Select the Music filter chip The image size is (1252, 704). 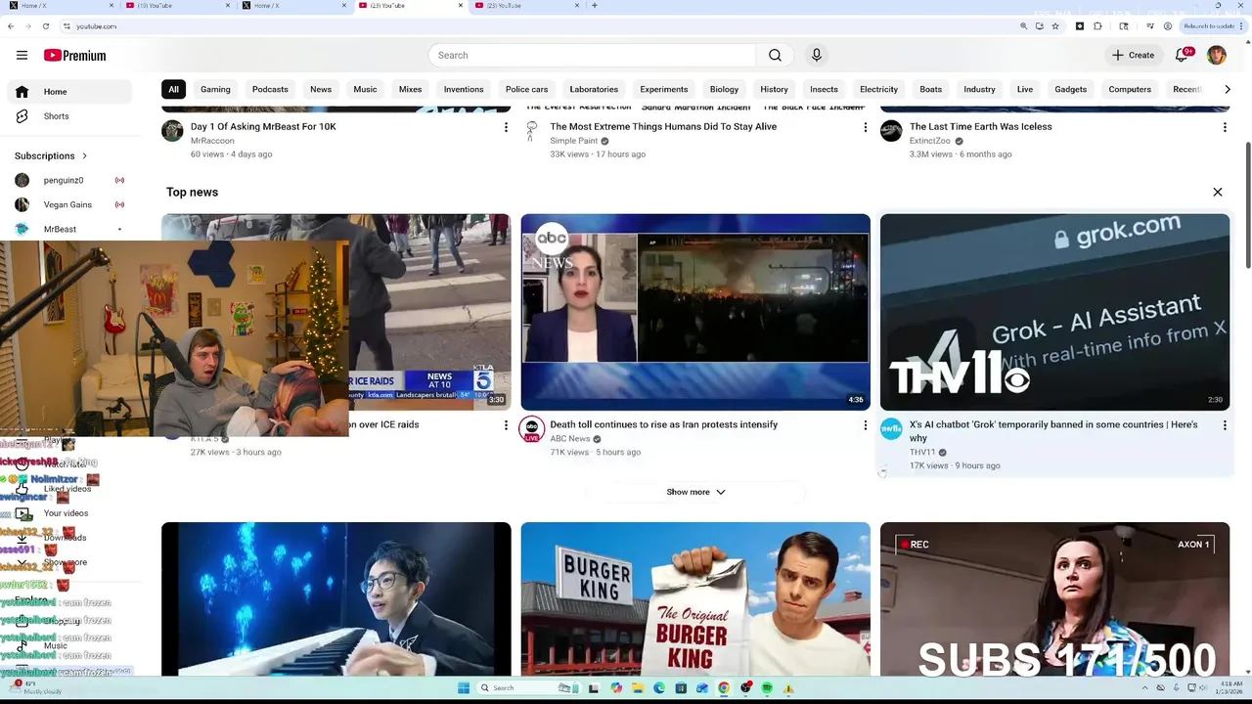click(365, 89)
